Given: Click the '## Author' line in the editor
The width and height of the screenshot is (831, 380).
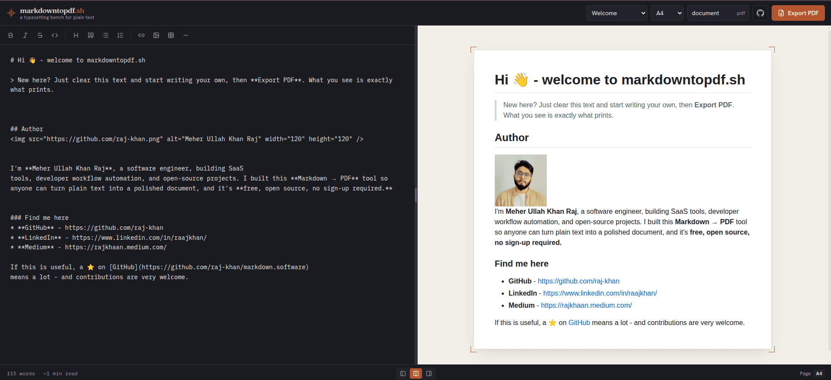Looking at the screenshot, I should pos(27,129).
